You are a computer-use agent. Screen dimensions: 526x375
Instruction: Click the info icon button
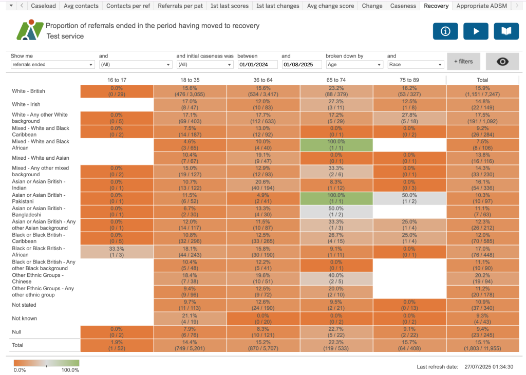445,31
